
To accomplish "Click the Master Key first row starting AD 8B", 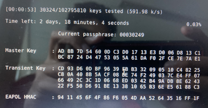I will 129,51.
